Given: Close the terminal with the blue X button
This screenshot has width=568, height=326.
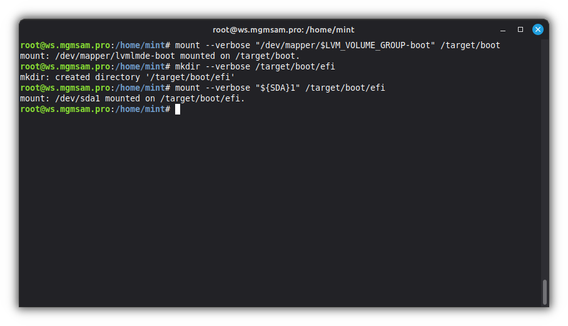Looking at the screenshot, I should point(537,29).
